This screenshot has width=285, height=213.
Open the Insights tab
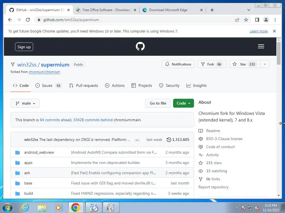[x=196, y=85]
